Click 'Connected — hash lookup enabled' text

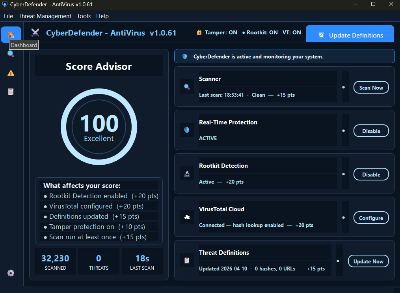(x=241, y=225)
